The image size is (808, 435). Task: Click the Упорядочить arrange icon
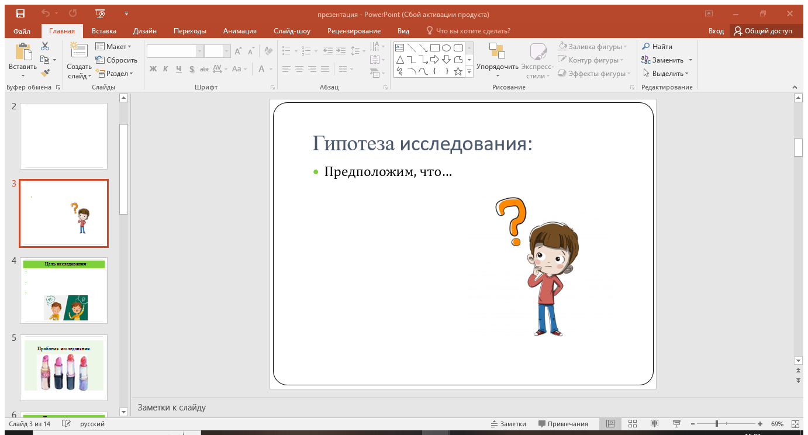pos(497,51)
